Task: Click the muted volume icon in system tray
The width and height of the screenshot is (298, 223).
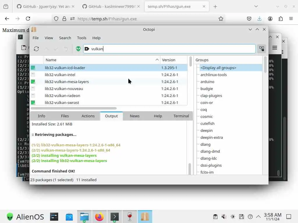Action: click(x=224, y=217)
